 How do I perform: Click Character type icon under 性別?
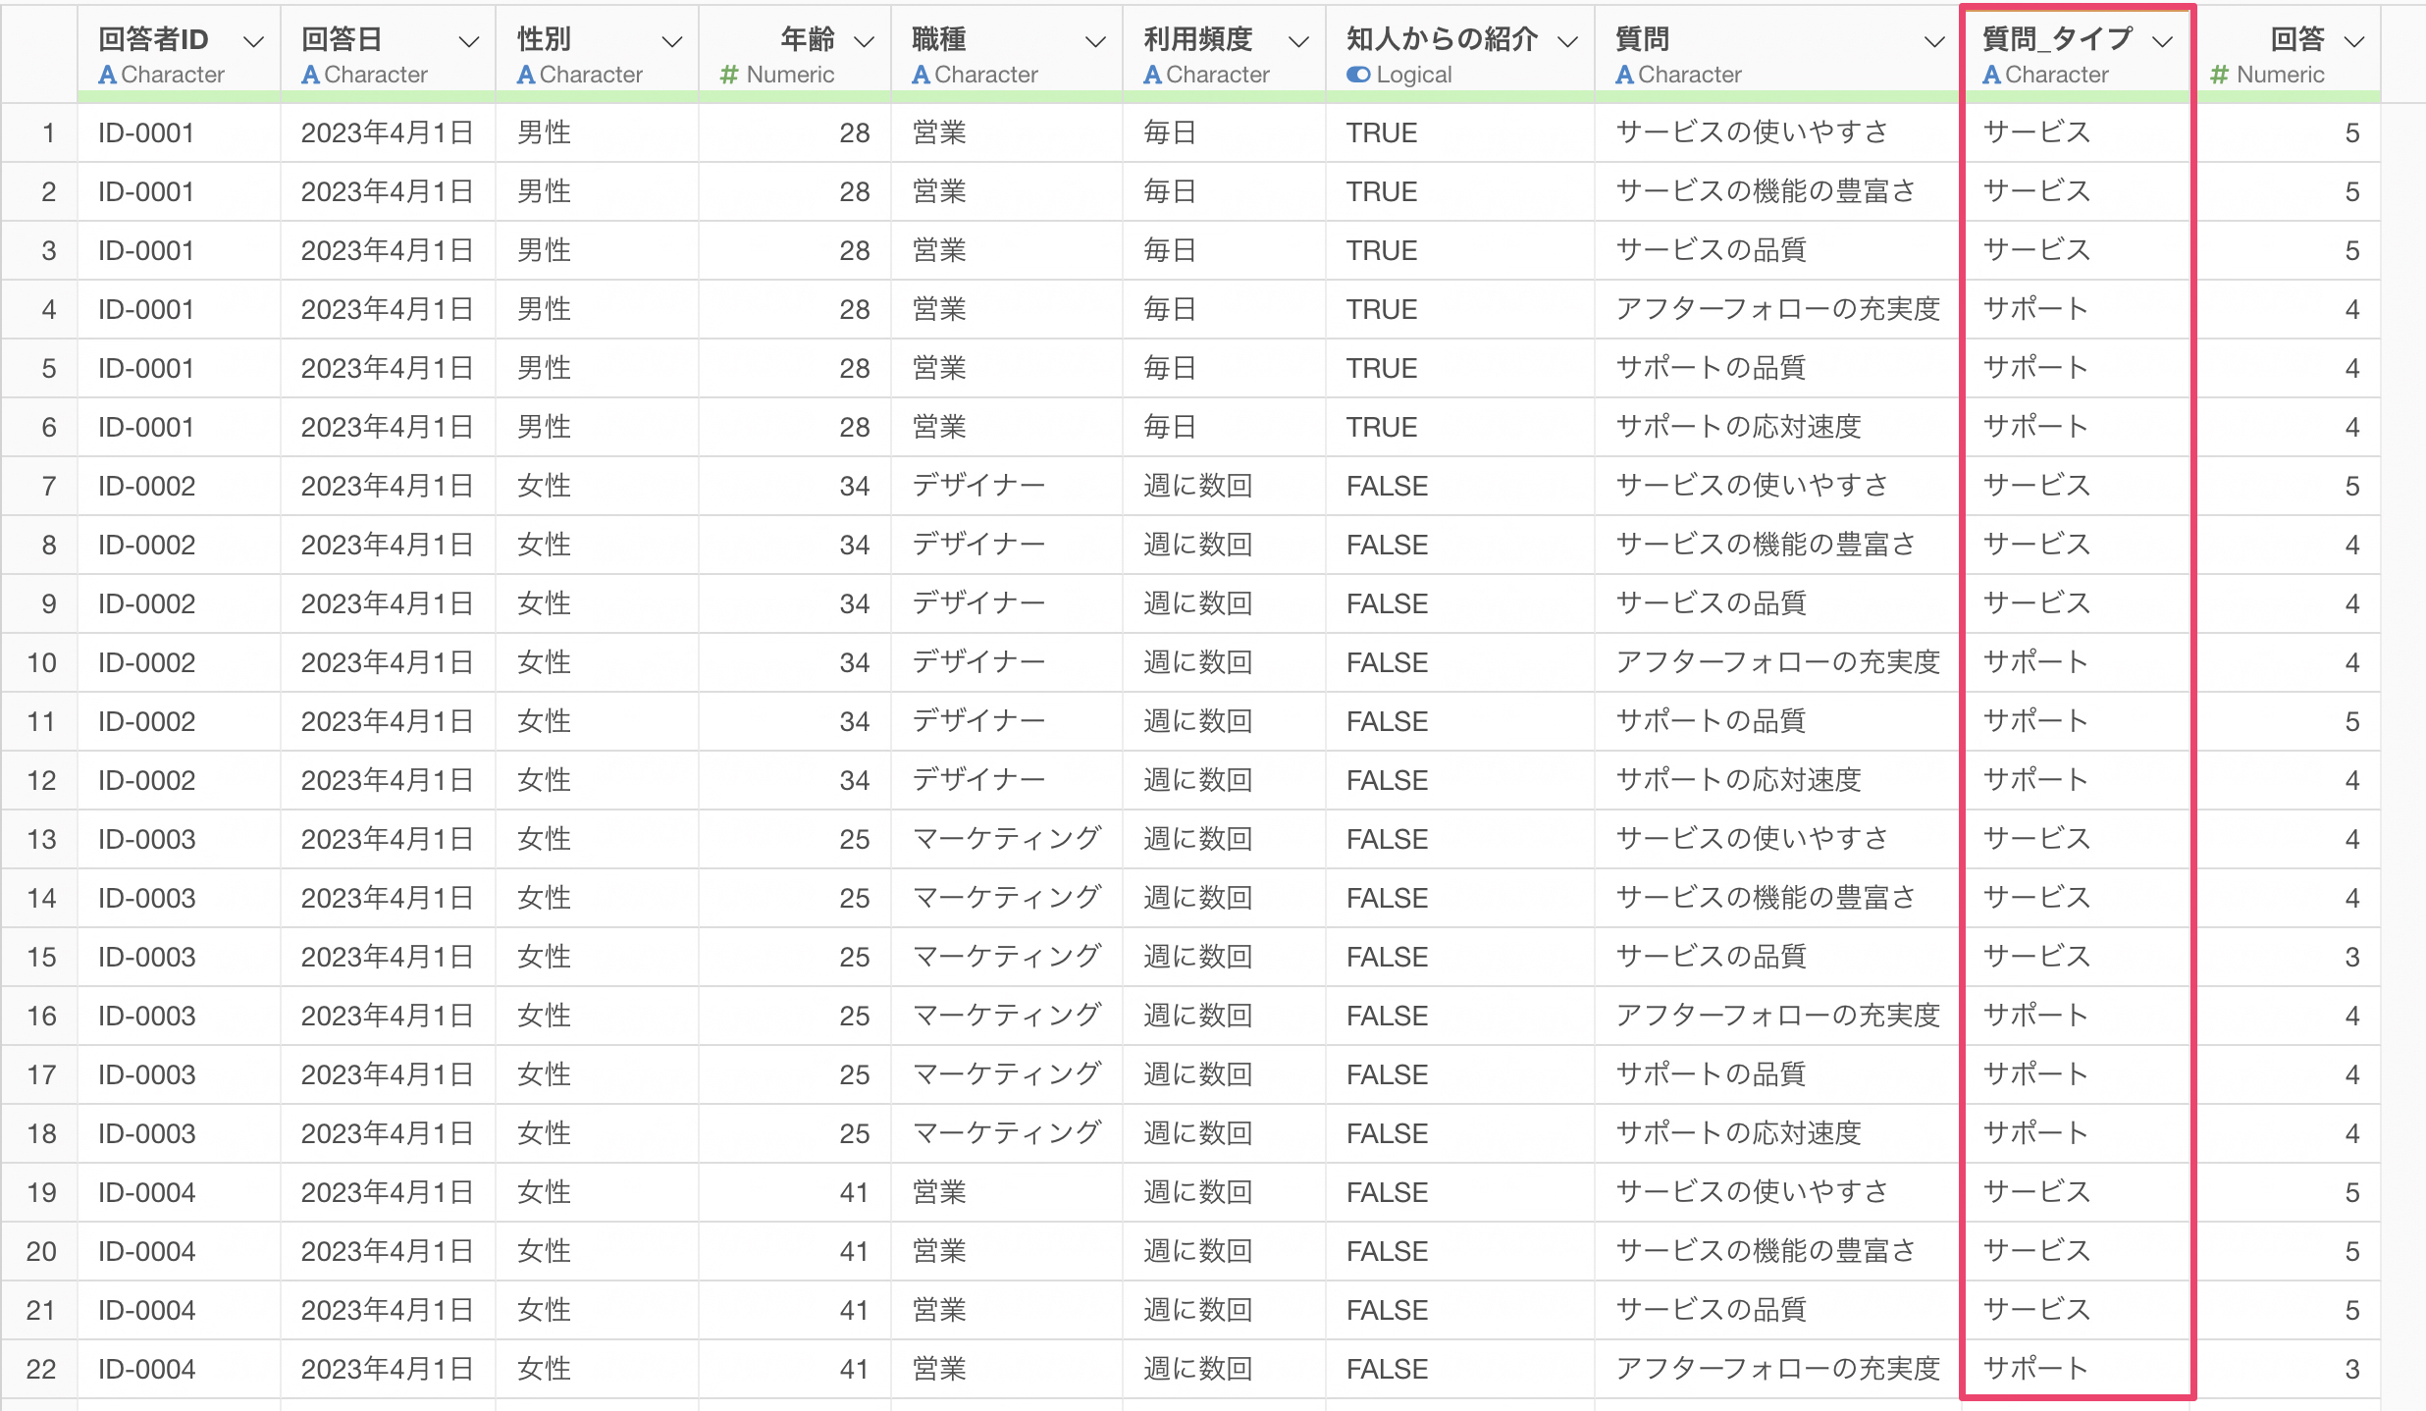tap(526, 75)
